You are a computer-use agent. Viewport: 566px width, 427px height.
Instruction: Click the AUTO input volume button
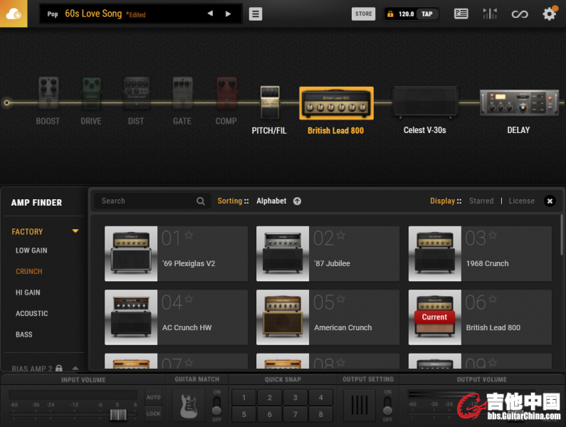pos(153,397)
